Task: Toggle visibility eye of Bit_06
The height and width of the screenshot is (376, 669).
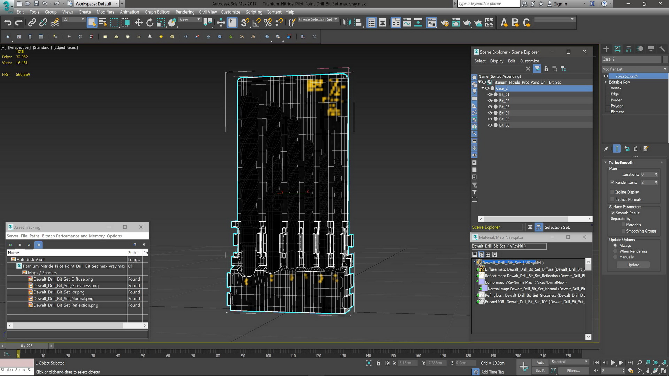Action: pyautogui.click(x=490, y=125)
